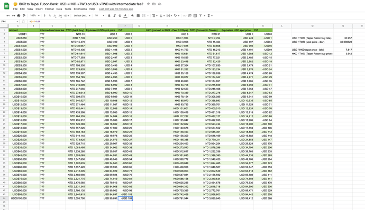Select the 'USD$100,000' amount cell
Image resolution: width=365 pixels, height=210 pixels.
pos(17,198)
